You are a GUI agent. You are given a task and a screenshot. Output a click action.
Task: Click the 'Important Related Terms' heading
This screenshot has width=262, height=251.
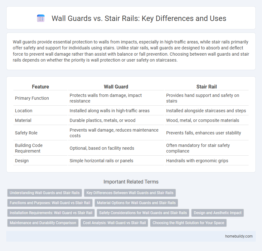pos(131,182)
